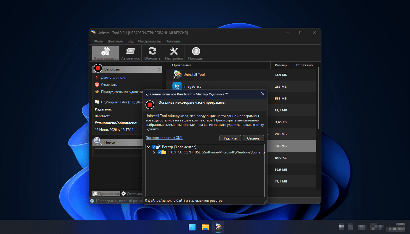Click the Bandisoft publisher text
The height and width of the screenshot is (234, 410).
pyautogui.click(x=102, y=116)
